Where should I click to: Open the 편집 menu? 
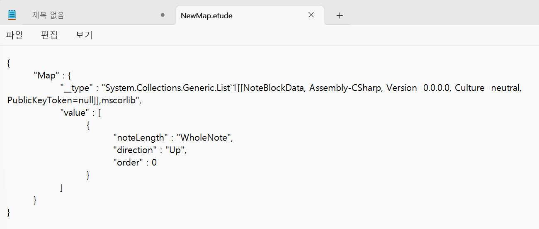tap(49, 35)
